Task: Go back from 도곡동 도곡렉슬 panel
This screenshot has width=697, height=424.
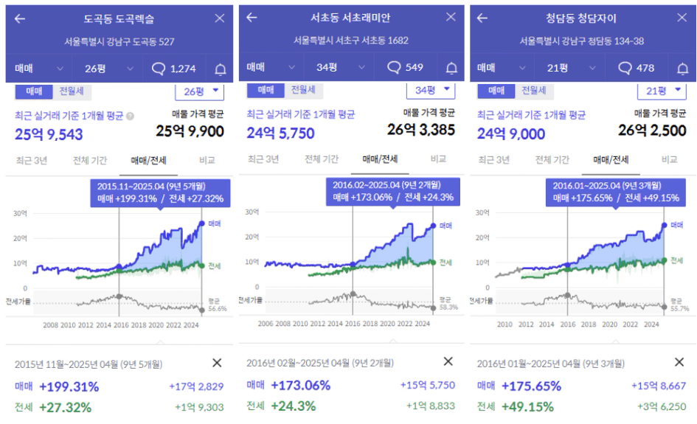Action: point(20,19)
